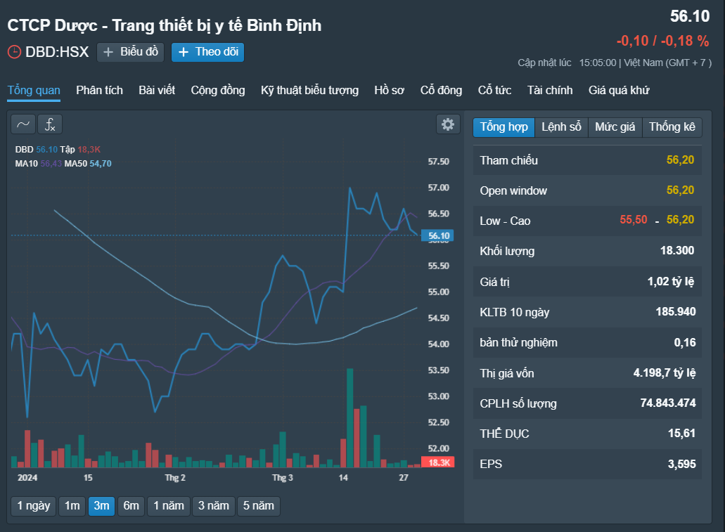Set chart range to 1m

72,506
